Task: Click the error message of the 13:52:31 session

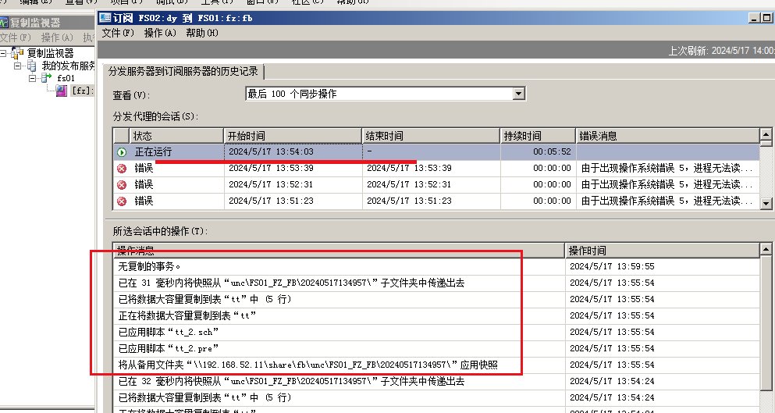Action: pyautogui.click(x=667, y=184)
